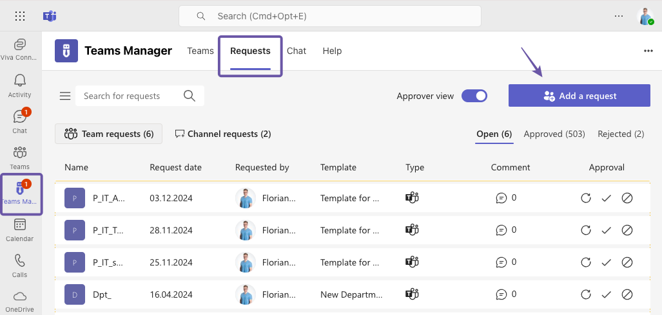This screenshot has width=662, height=315.
Task: Open comments for the 25.11.2024 request
Action: pos(506,262)
